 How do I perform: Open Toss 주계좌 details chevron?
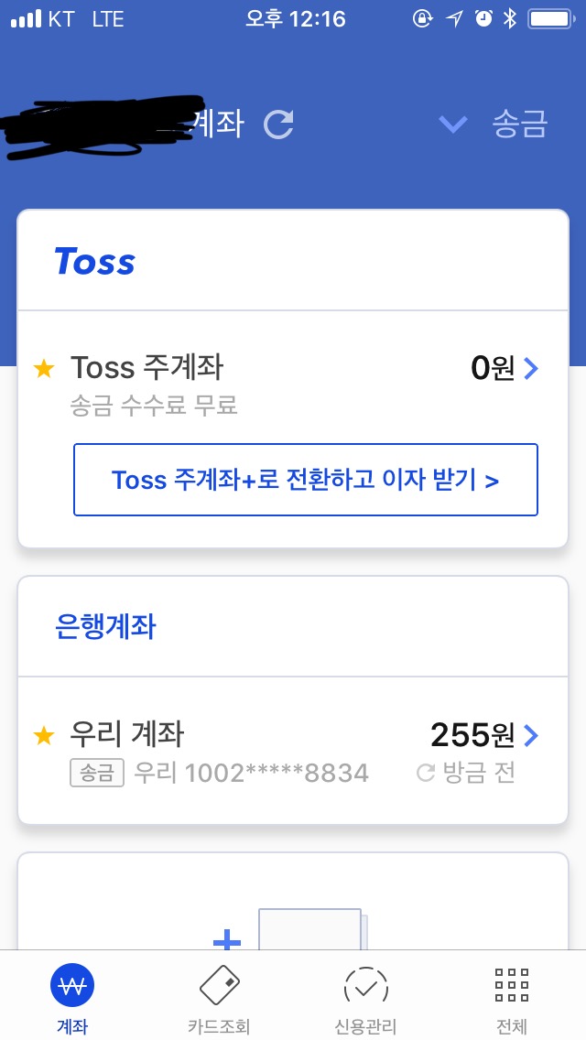pyautogui.click(x=531, y=369)
